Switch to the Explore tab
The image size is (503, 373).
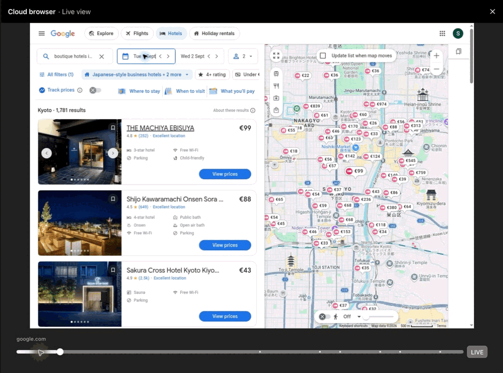tap(101, 34)
